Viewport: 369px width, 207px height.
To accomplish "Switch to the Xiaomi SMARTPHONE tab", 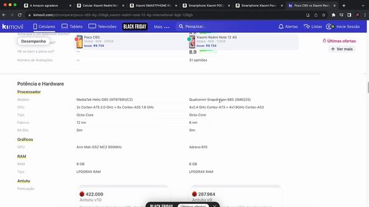I will (153, 5).
